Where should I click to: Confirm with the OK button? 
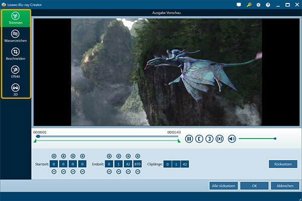pos(254,186)
